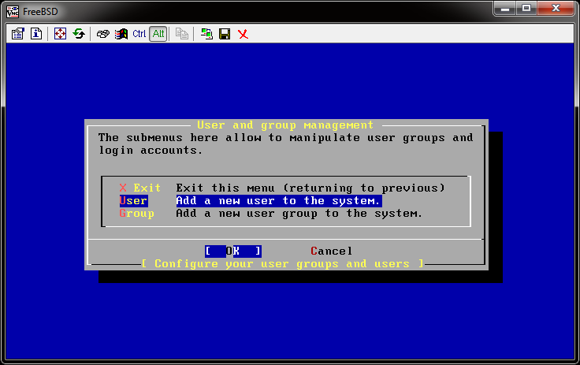Disconnect using the red X toolbar icon
580x365 pixels.
click(243, 34)
